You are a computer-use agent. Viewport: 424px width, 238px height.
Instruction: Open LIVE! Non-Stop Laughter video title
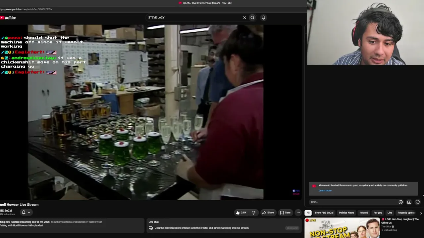pos(400,221)
